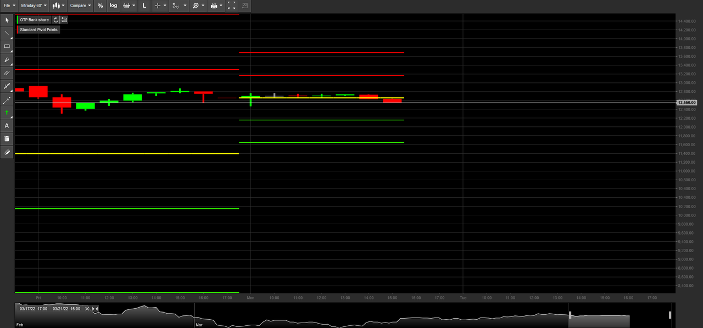703x328 pixels.
Task: Select the measure line tool
Action: click(x=7, y=99)
